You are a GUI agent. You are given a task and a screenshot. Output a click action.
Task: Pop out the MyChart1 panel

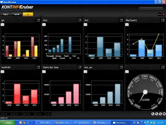pyautogui.click(x=163, y=20)
